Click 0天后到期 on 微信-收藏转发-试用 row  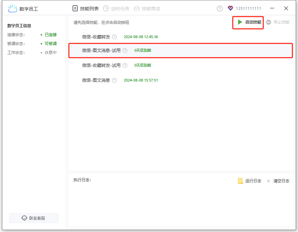142,65
